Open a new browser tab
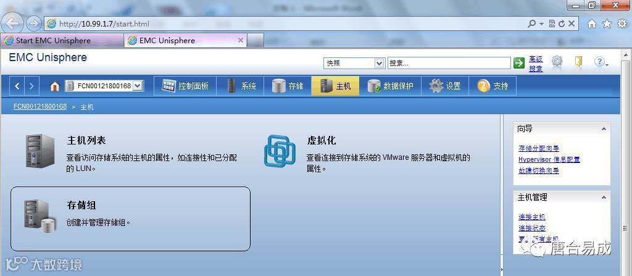 click(256, 40)
